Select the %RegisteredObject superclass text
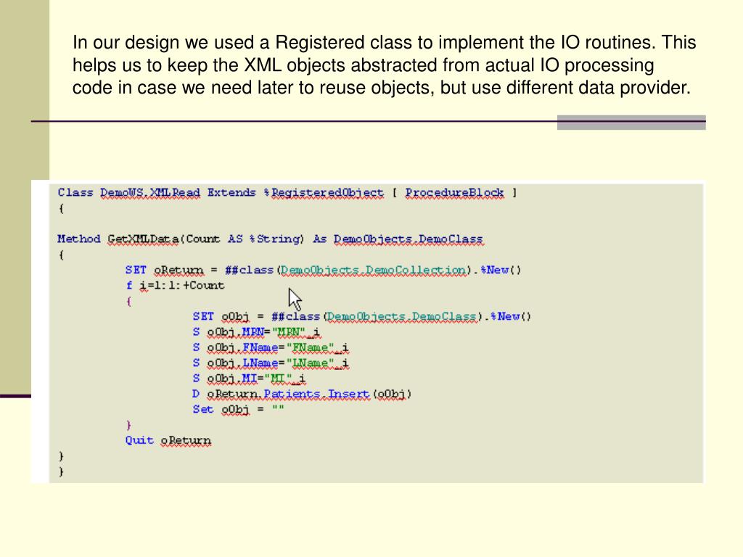This screenshot has width=743, height=557. point(323,193)
